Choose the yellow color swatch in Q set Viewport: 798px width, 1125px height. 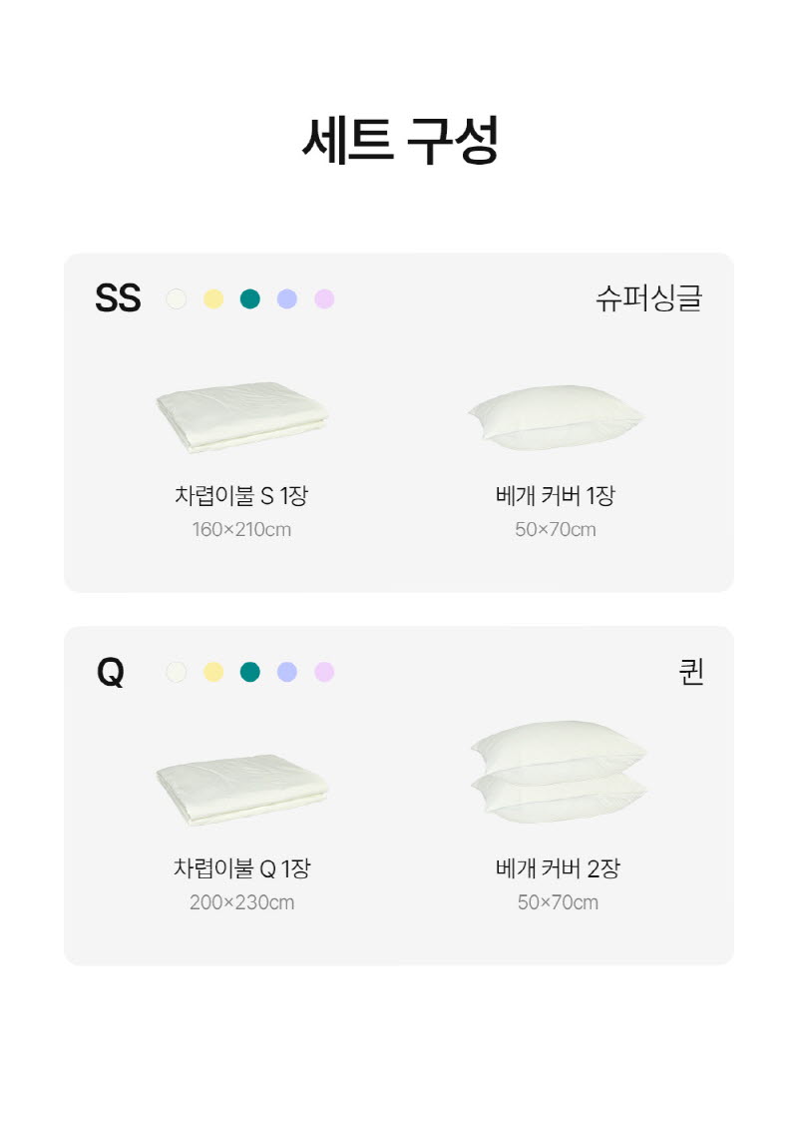point(213,672)
